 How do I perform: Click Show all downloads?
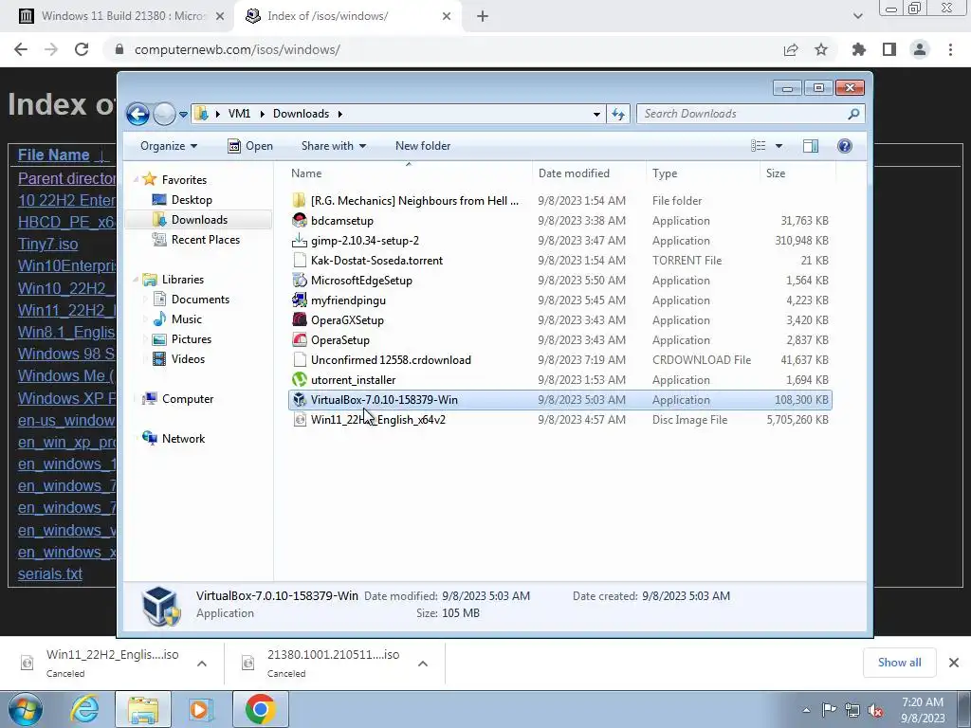coord(899,663)
